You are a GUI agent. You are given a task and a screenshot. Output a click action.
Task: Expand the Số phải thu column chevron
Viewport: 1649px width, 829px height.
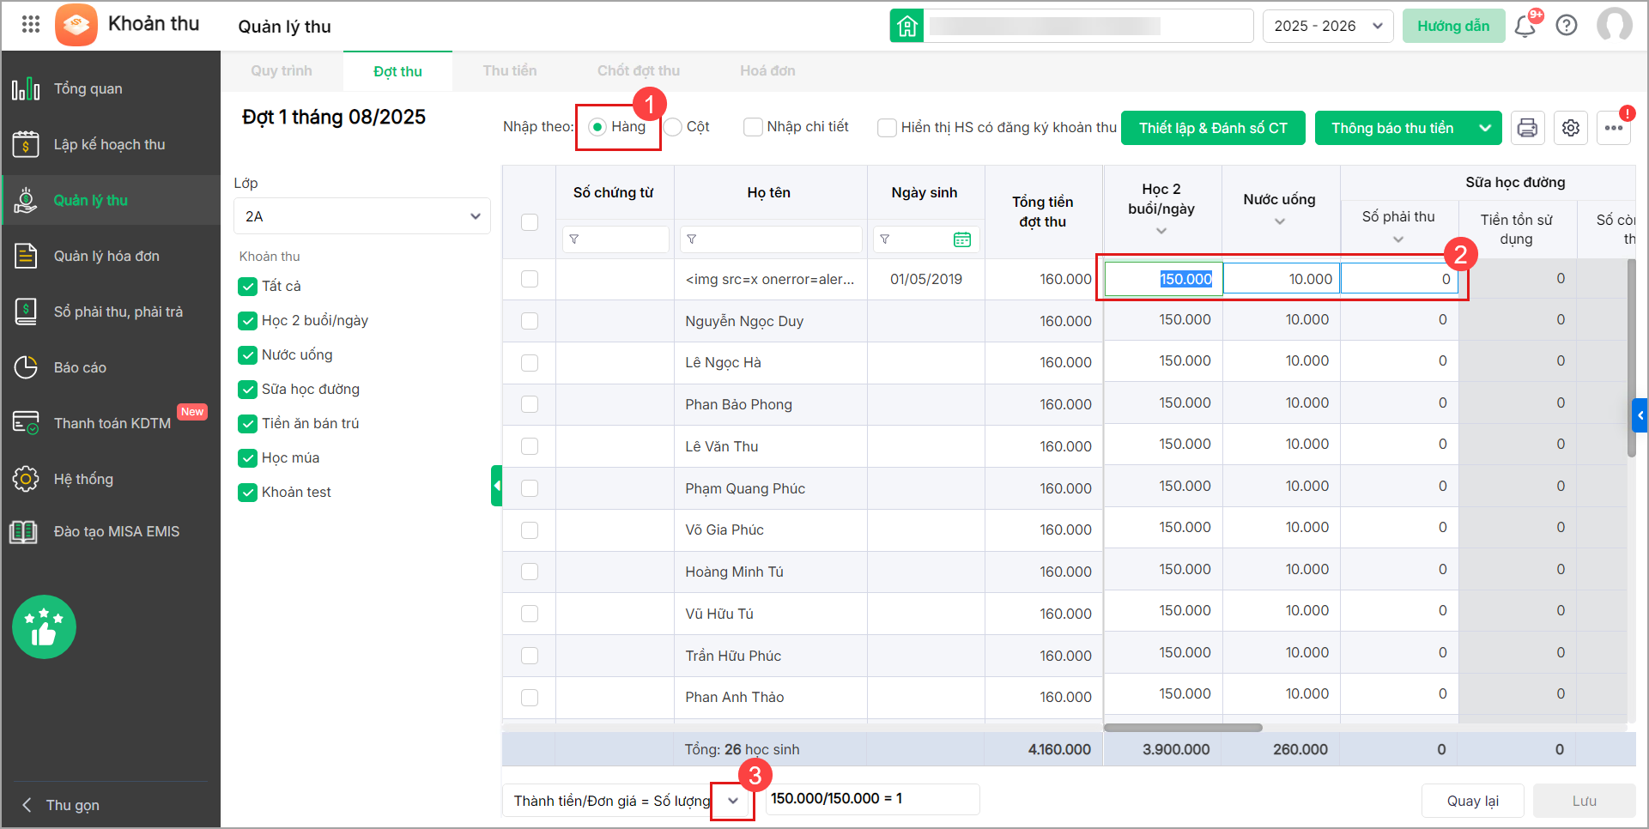(1398, 239)
